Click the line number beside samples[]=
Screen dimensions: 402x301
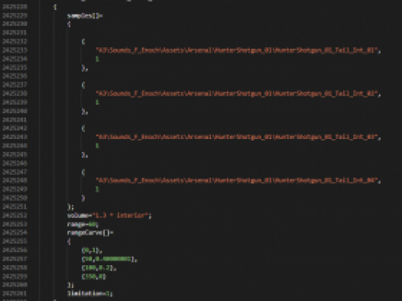click(x=15, y=15)
